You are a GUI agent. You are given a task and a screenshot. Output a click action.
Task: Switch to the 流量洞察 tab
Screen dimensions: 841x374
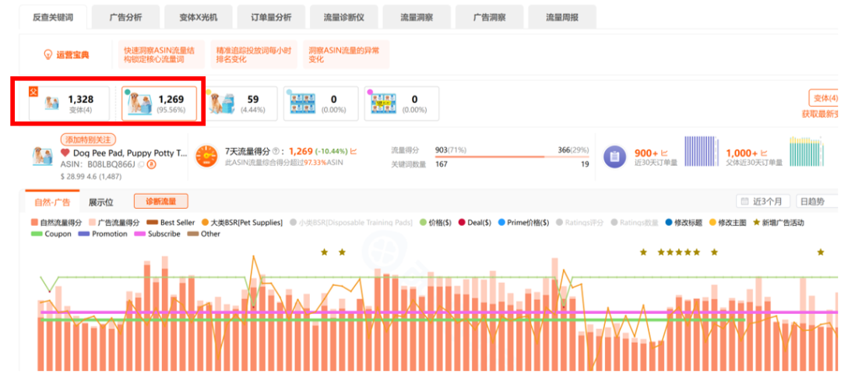pos(417,16)
